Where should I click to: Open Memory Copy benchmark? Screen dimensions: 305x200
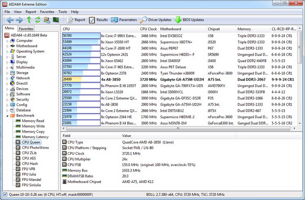pos(33,131)
